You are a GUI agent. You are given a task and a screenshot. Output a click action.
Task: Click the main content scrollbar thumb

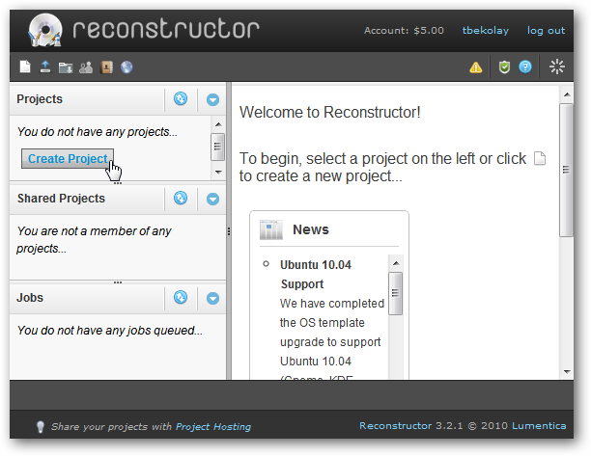[x=566, y=170]
